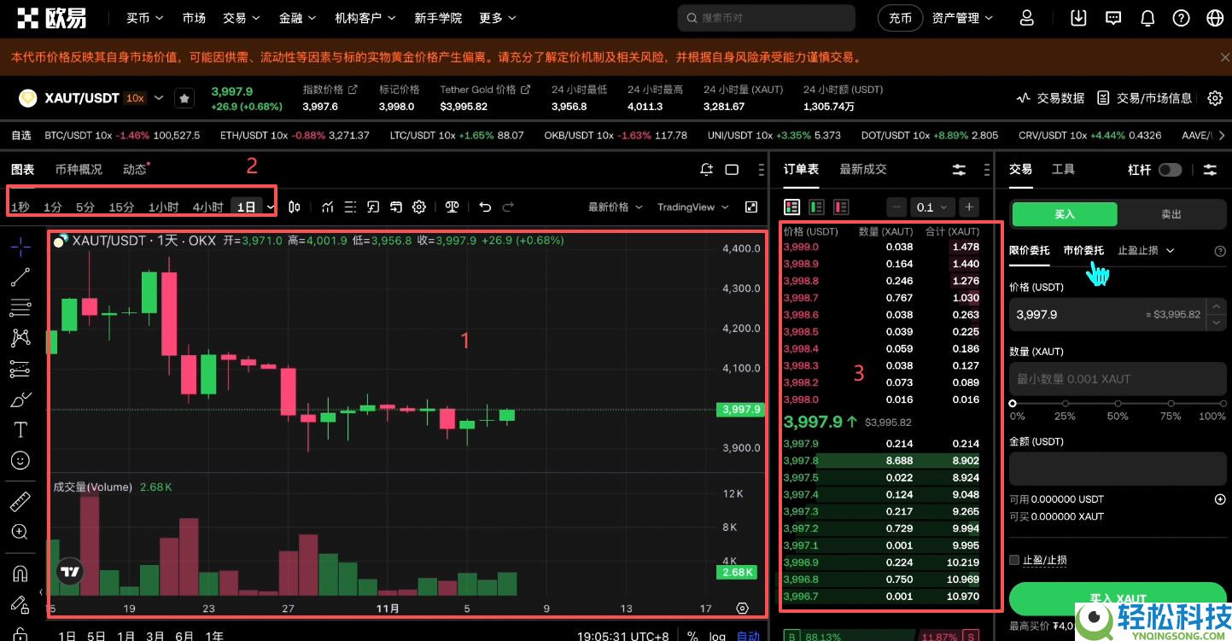The width and height of the screenshot is (1232, 641).
Task: Switch to the 最新成交 tab
Action: [x=862, y=169]
